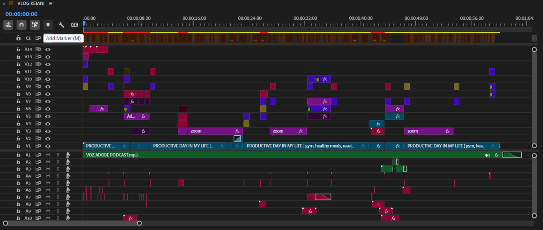The image size is (543, 230).
Task: Solo audio track A2
Action: click(58, 162)
